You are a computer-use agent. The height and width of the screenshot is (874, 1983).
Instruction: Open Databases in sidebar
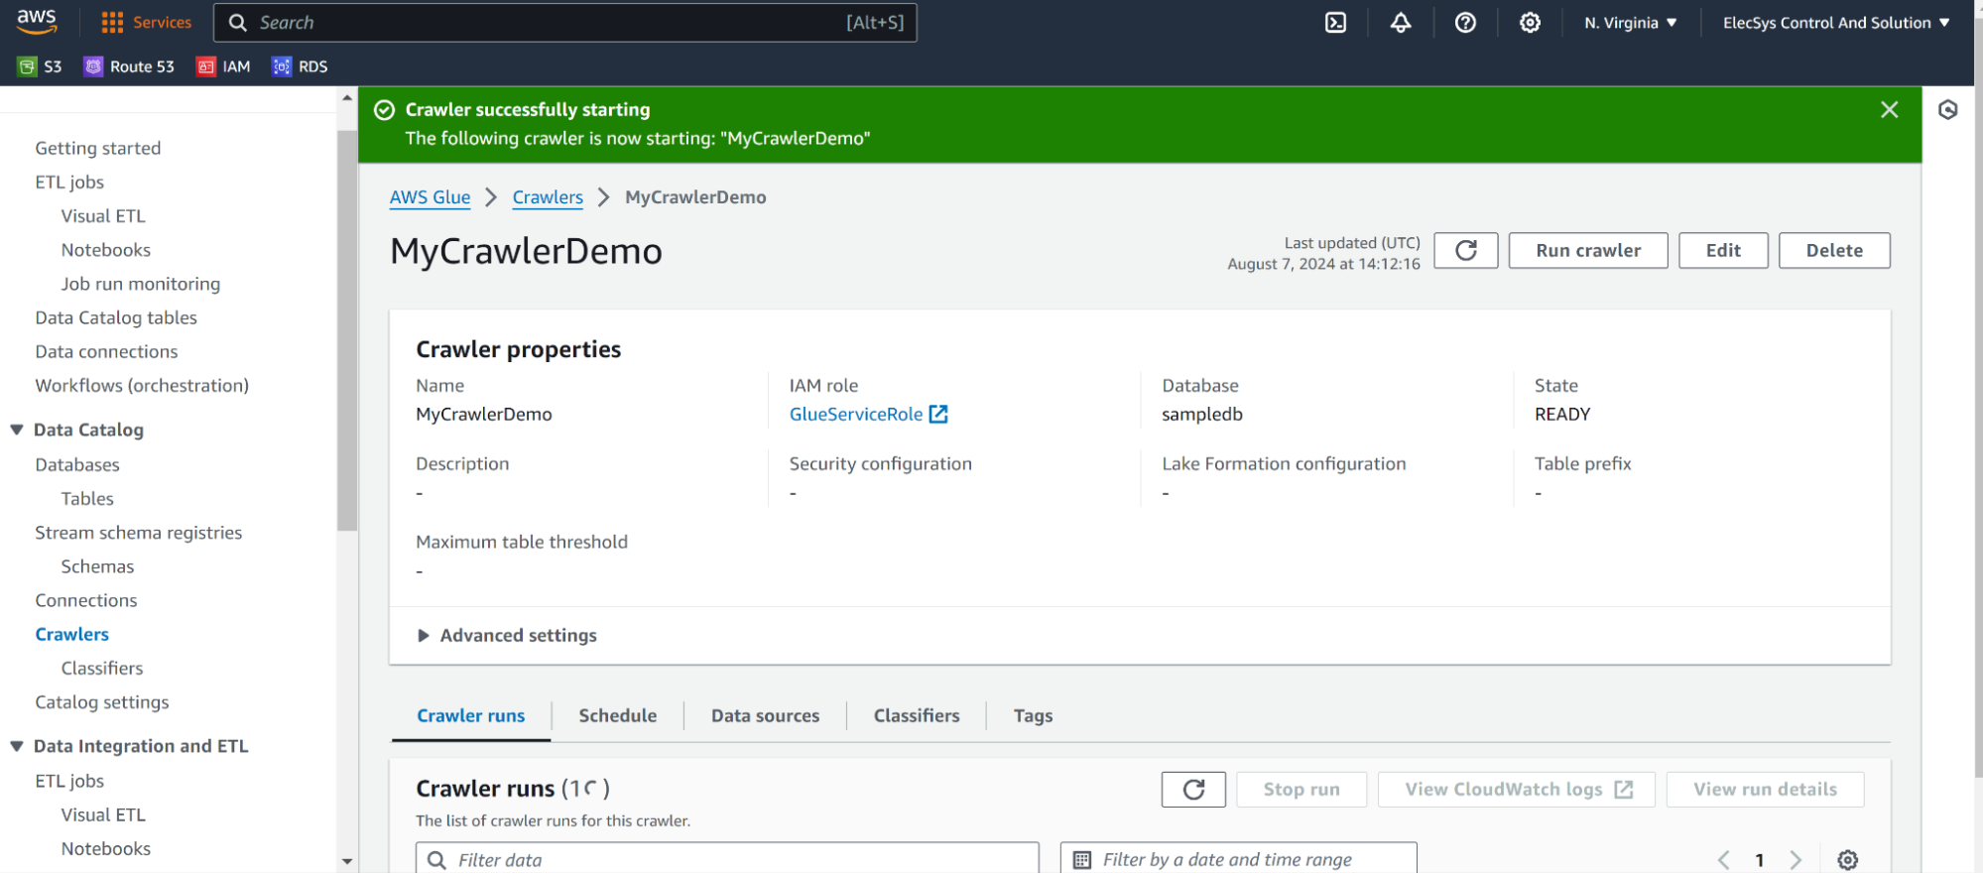pos(77,464)
